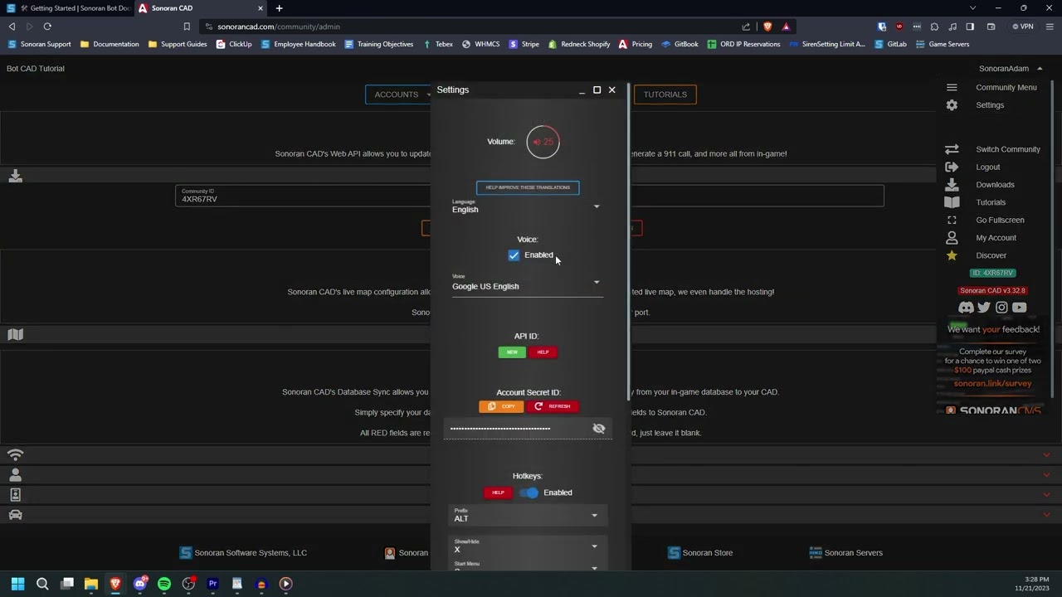Show the hidden Account Secret ID
The width and height of the screenshot is (1062, 597).
pos(599,428)
